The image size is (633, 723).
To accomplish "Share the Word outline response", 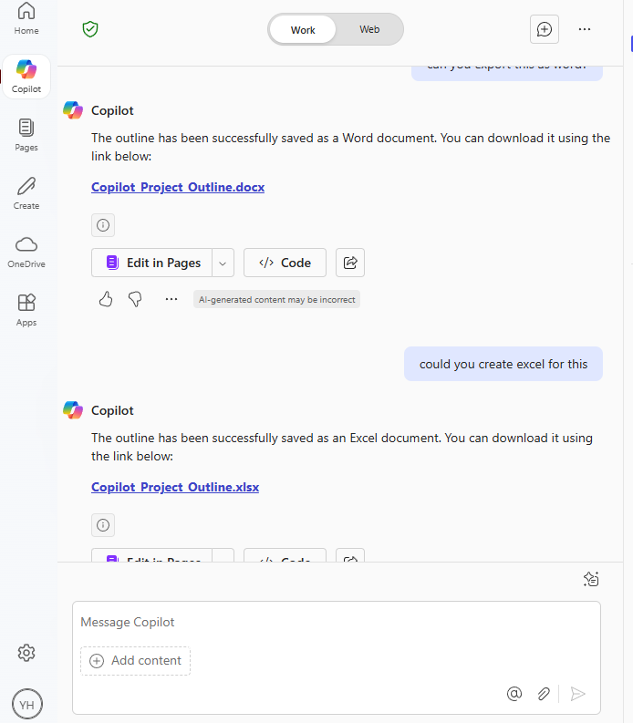I will click(350, 263).
